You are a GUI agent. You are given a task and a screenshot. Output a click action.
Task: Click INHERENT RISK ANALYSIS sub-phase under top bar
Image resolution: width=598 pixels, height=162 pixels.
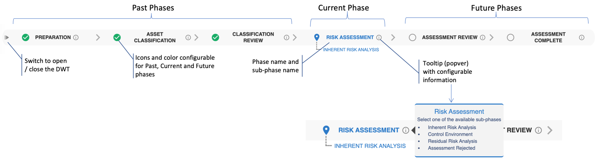(x=351, y=50)
